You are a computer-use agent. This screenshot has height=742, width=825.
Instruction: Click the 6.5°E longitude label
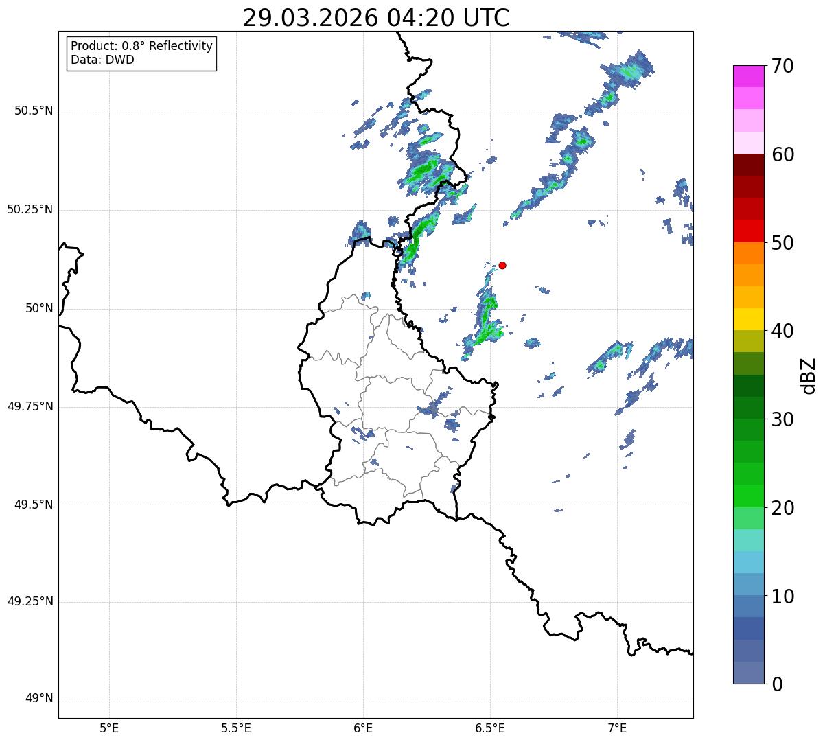click(491, 728)
